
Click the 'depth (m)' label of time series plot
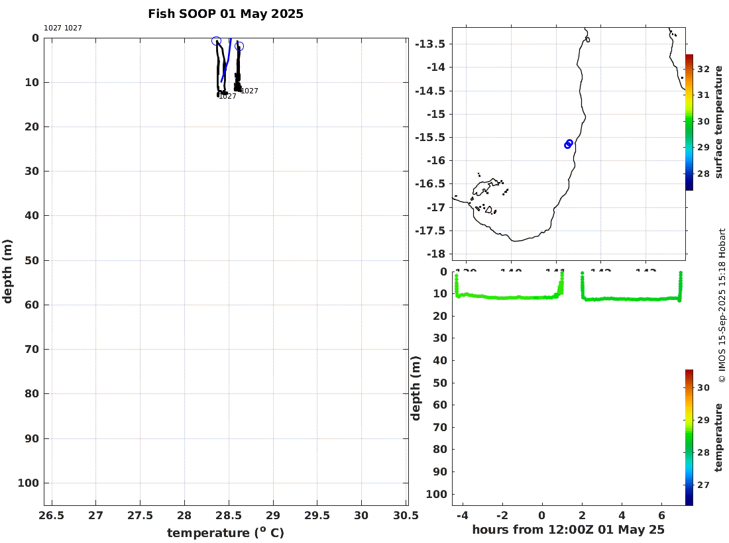(416, 388)
